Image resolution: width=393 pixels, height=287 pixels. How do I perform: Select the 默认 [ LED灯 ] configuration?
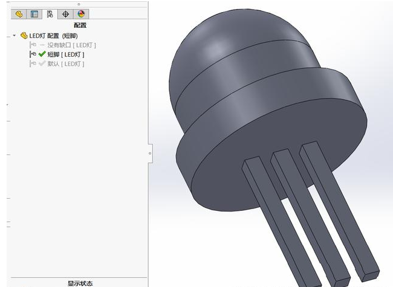click(66, 64)
